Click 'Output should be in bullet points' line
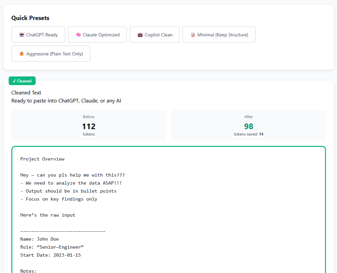This screenshot has height=273, width=337. (x=68, y=191)
